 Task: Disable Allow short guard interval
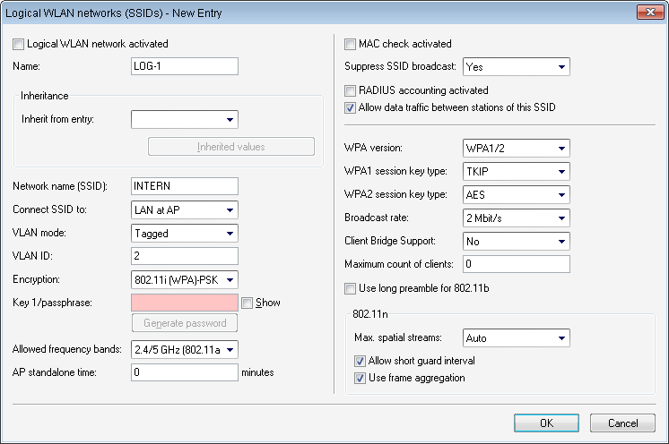361,361
